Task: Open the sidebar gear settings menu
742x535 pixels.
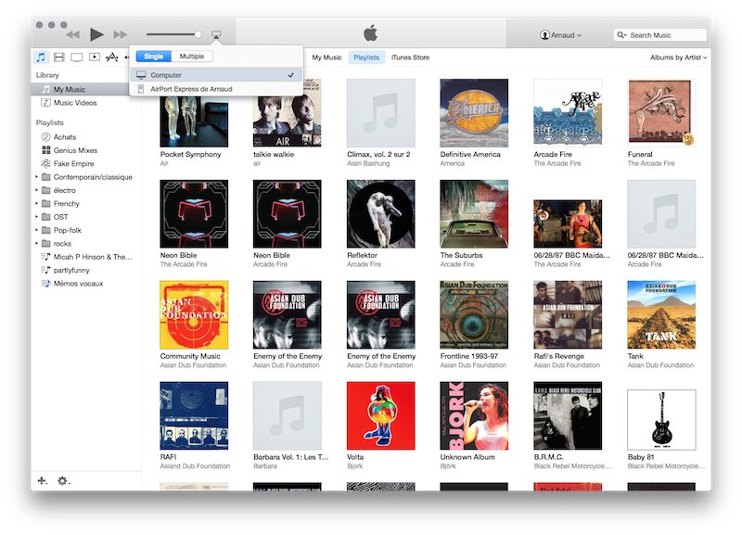Action: point(63,480)
